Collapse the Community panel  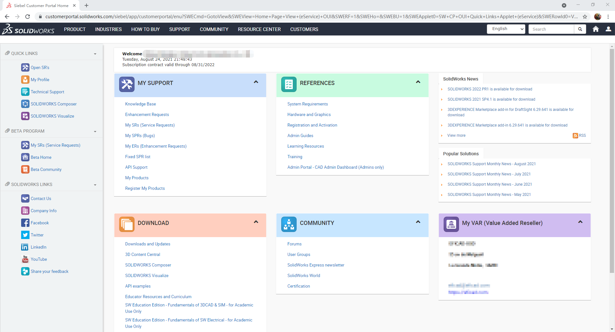pyautogui.click(x=418, y=222)
